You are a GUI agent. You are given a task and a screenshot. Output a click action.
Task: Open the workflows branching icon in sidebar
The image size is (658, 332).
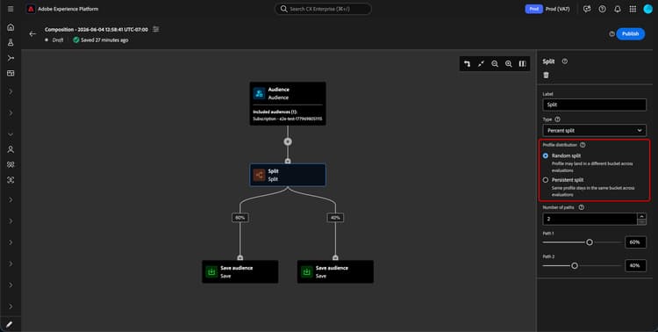point(11,58)
